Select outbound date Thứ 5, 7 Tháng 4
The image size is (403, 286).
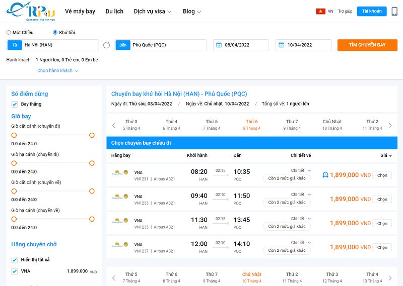pos(212,125)
